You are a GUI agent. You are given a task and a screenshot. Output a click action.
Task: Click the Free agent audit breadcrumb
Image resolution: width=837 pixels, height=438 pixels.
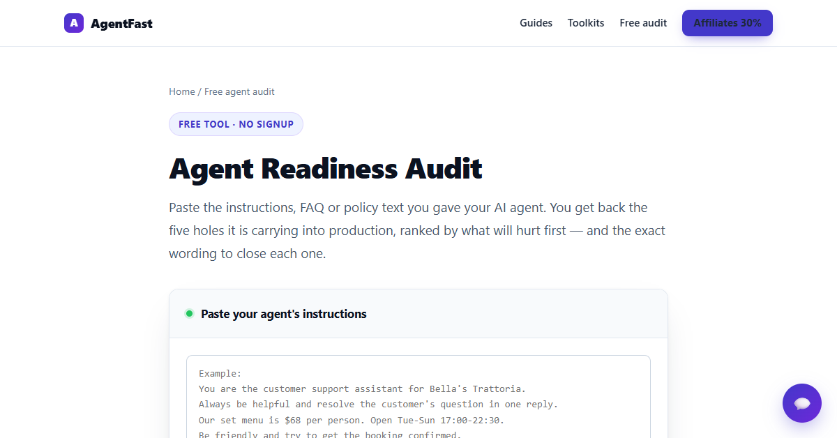pyautogui.click(x=239, y=91)
